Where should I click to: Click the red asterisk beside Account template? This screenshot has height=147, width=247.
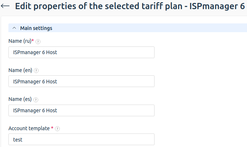pos(52,128)
